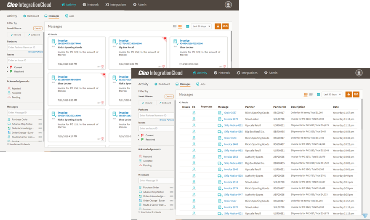Click the invoice icon on the 586250077831674400 card

point(53,42)
